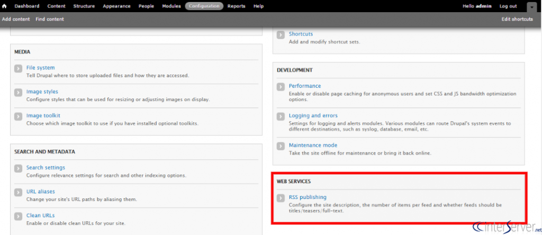
Task: Open File system settings
Action: pyautogui.click(x=40, y=68)
